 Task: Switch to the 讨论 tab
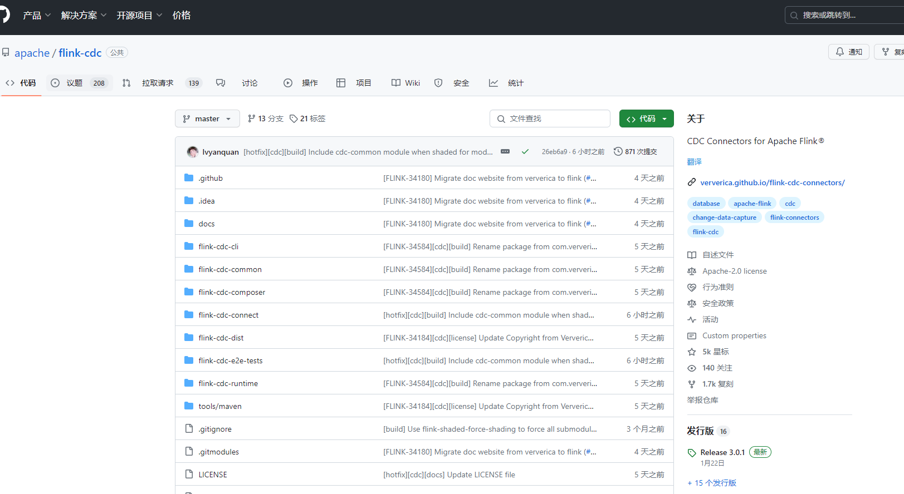coord(237,83)
